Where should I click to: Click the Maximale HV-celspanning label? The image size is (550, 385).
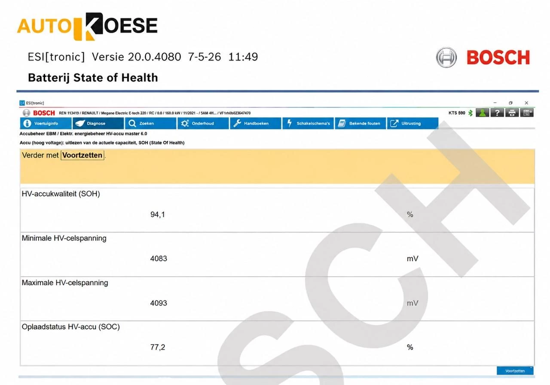pos(65,283)
